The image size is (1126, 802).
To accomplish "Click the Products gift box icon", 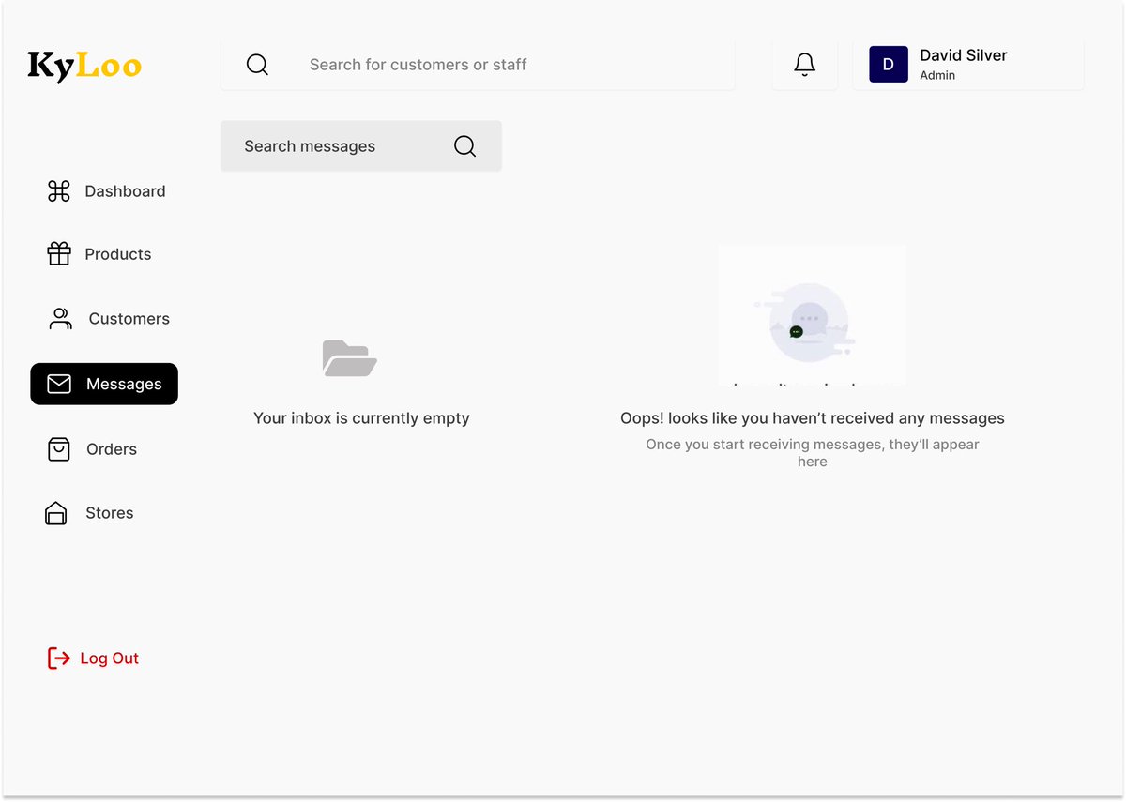I will coord(59,254).
